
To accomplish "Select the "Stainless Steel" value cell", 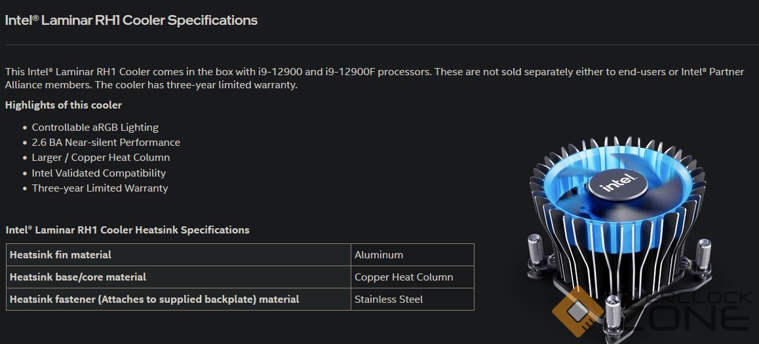I will click(x=389, y=300).
